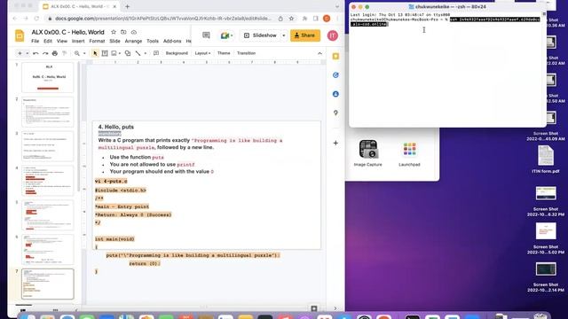568x319 pixels.
Task: Open Google Meet call options
Action: (x=227, y=35)
